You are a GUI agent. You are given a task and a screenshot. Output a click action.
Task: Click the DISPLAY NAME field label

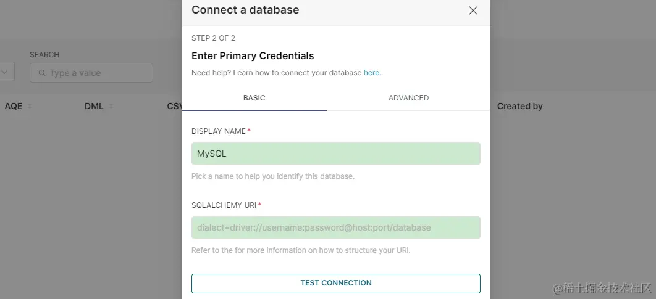[219, 131]
